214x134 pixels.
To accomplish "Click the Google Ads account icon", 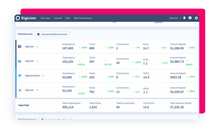I will [x=19, y=90].
